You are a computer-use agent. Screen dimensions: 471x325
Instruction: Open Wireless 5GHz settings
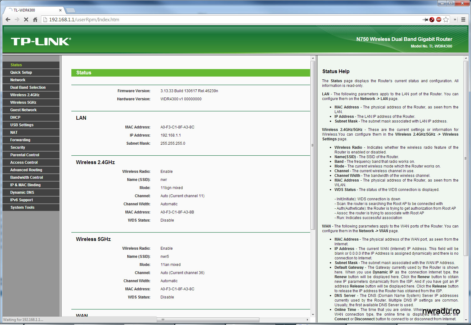31,102
